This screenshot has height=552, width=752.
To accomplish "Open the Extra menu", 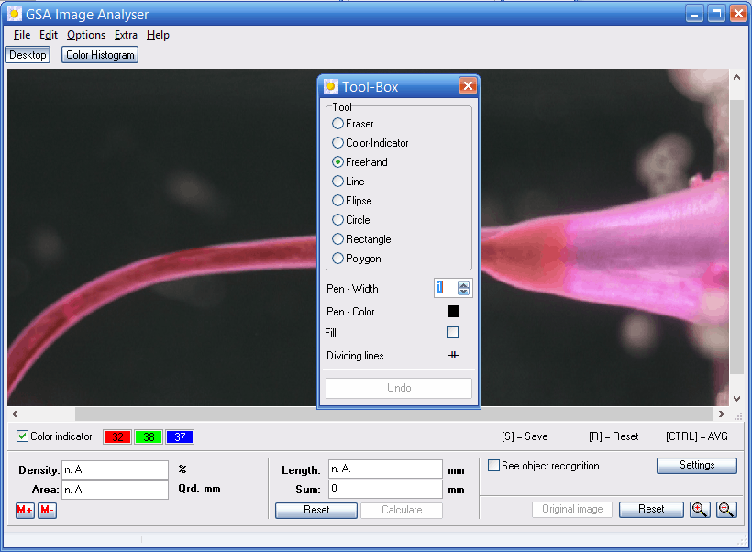I will tap(126, 35).
